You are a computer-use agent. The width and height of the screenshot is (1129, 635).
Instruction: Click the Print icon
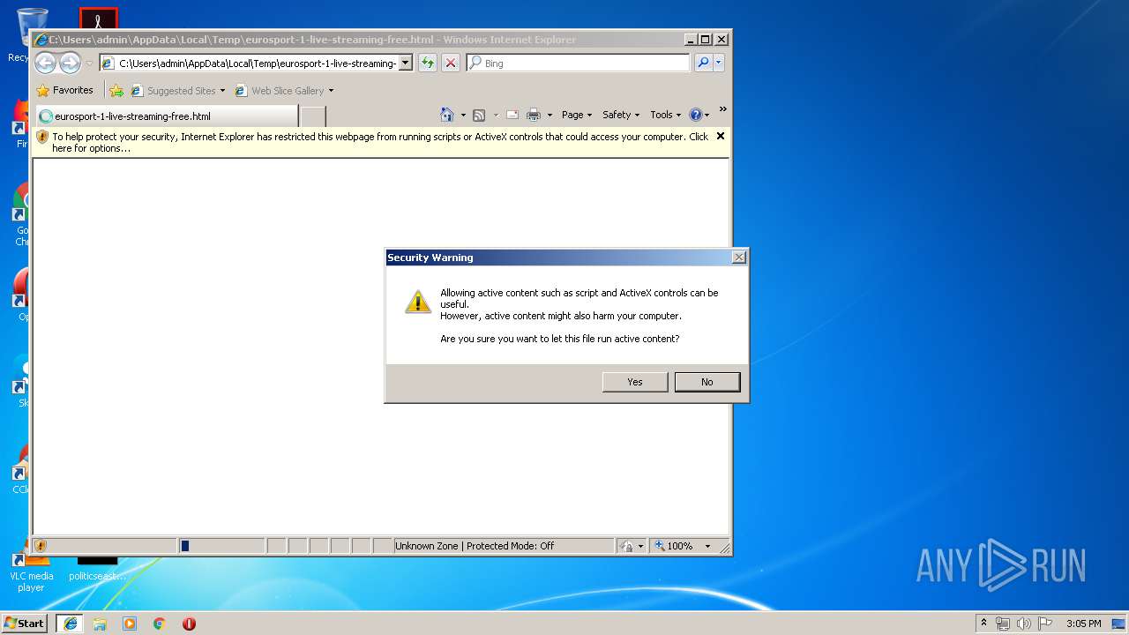point(534,115)
